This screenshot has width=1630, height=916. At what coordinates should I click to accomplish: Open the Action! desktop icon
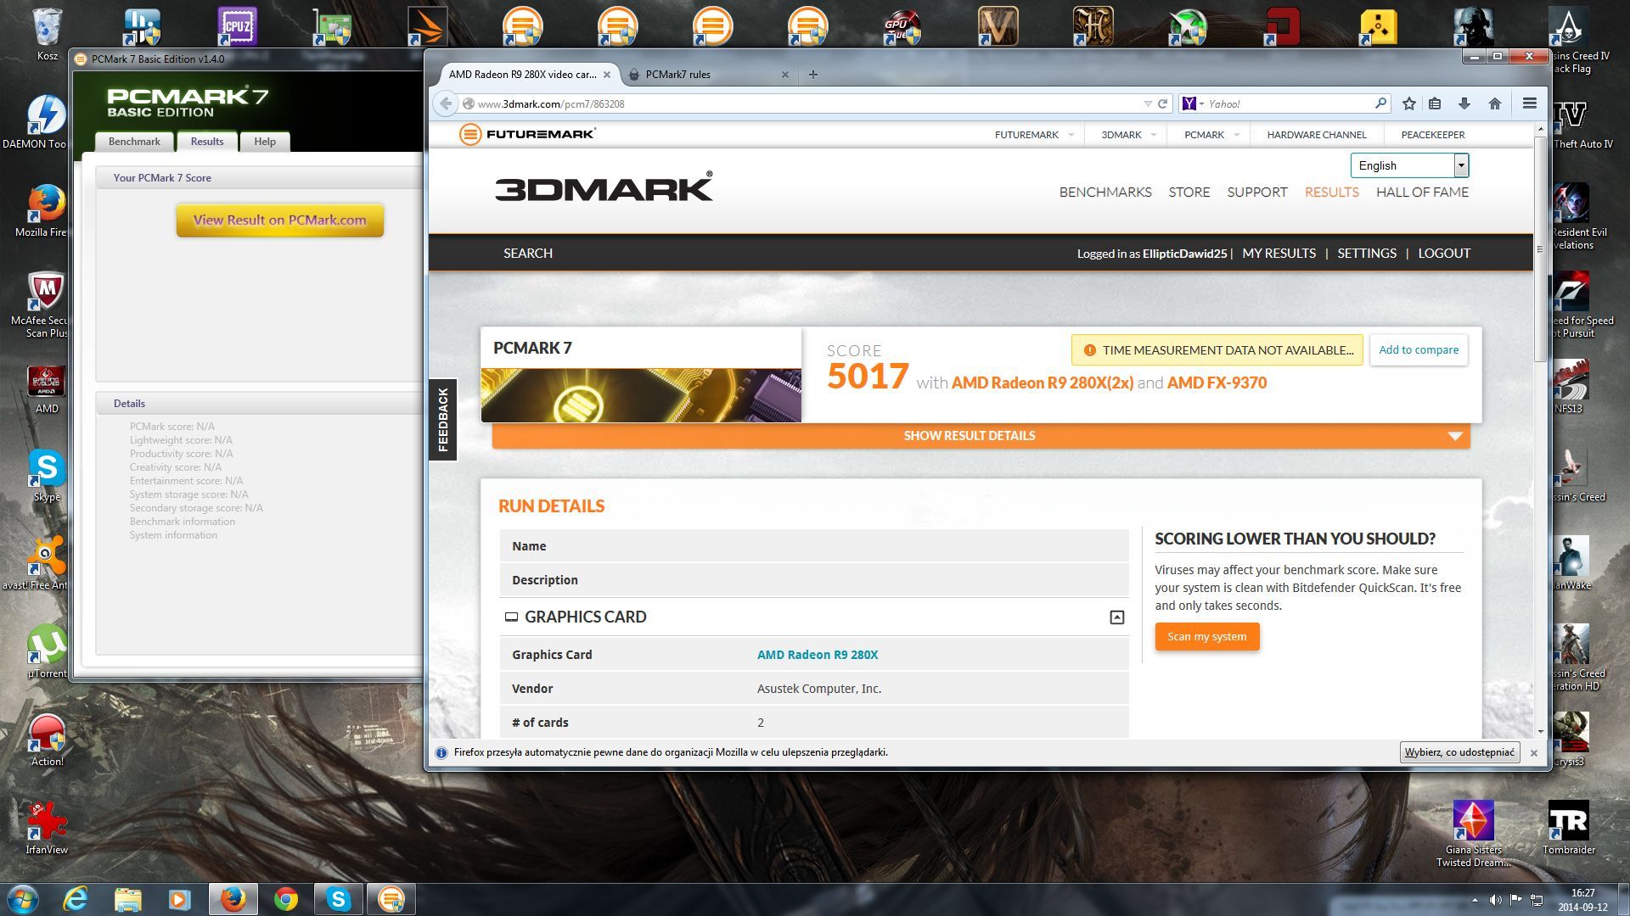[47, 739]
